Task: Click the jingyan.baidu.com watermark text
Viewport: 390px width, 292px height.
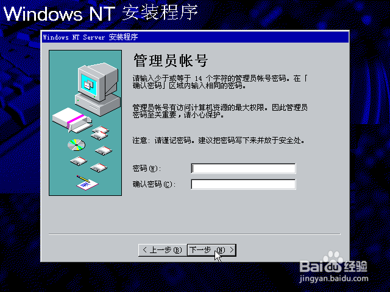Action: coord(334,279)
